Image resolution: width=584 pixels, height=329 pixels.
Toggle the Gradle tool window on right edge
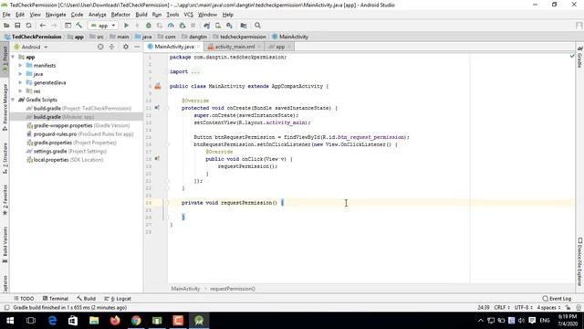(x=579, y=57)
